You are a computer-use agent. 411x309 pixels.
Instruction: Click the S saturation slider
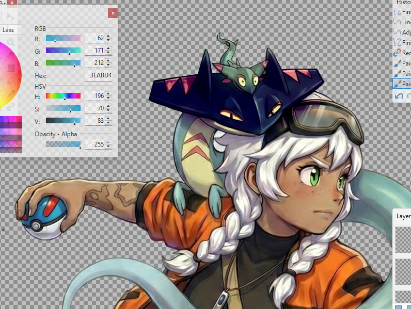pos(63,108)
